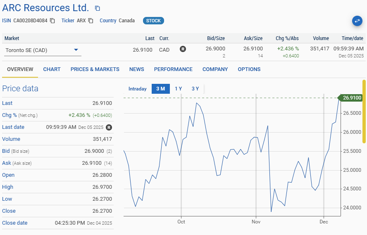Image resolution: width=367 pixels, height=235 pixels.
Task: Click the Price data heading
Action: [20, 89]
